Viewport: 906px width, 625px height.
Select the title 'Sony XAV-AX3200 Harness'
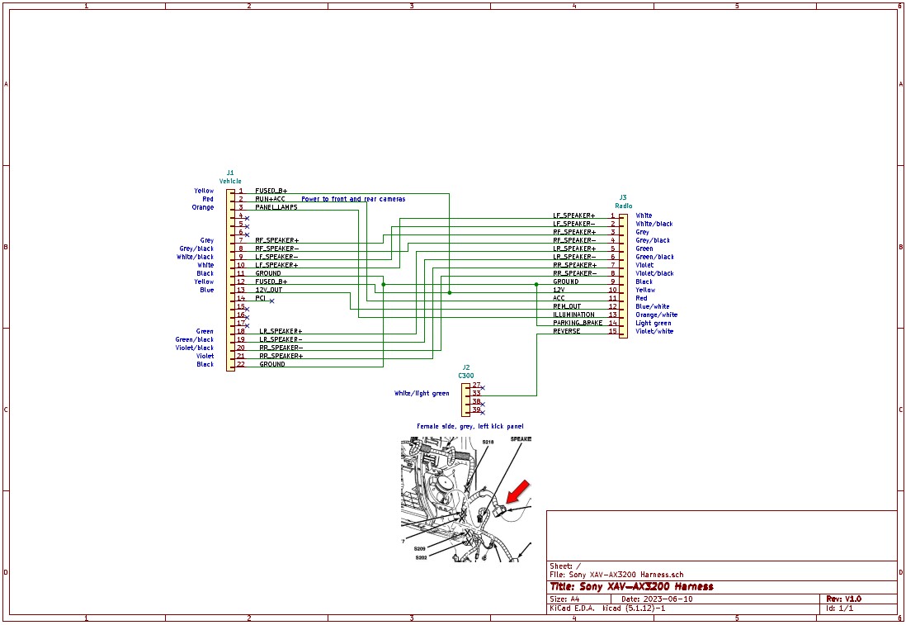point(631,586)
